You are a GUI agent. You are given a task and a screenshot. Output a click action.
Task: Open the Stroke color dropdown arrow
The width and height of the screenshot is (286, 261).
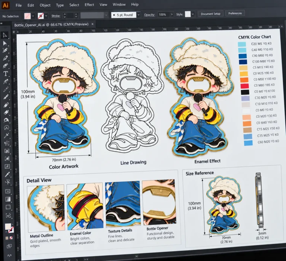[x=46, y=16]
